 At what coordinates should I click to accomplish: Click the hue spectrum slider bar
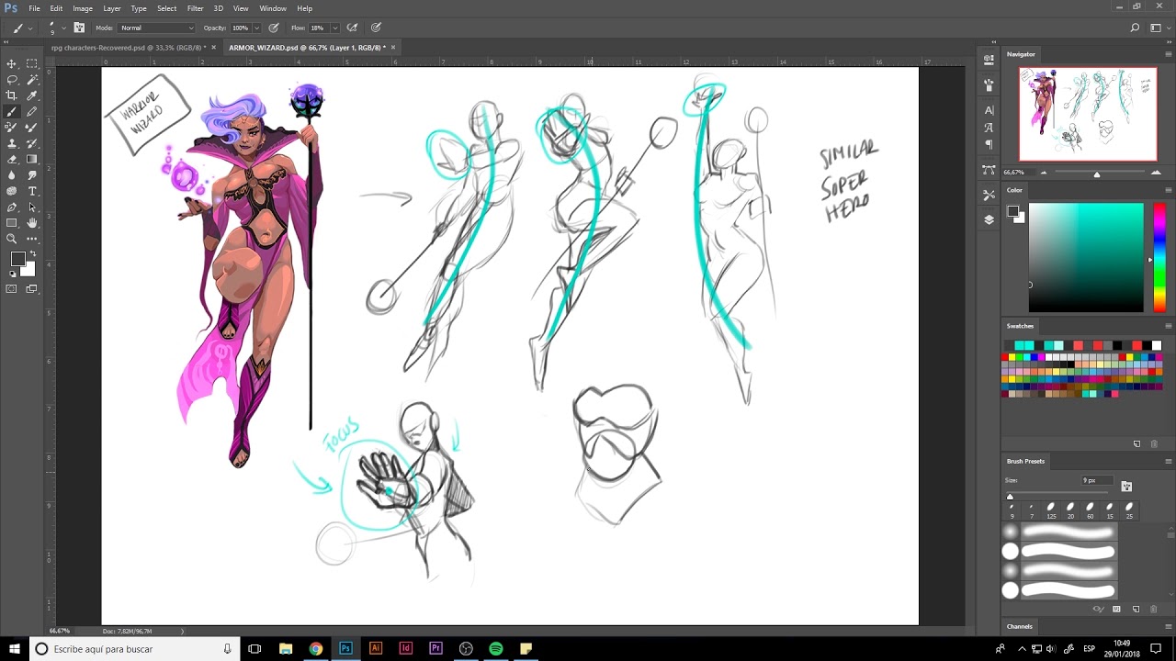(x=1159, y=258)
